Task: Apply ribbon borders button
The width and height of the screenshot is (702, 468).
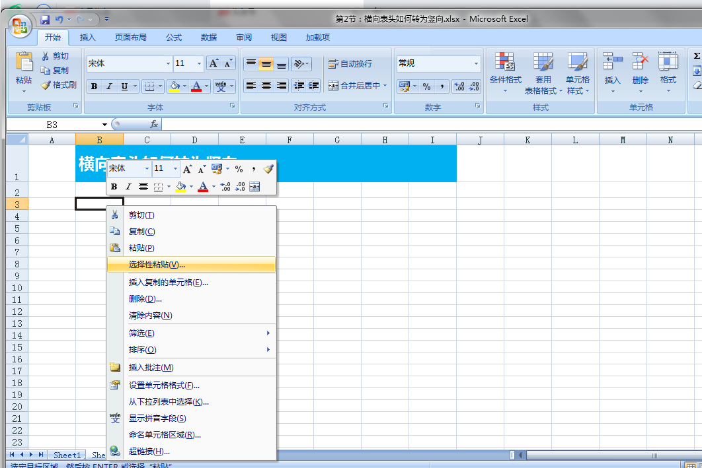Action: [x=149, y=86]
